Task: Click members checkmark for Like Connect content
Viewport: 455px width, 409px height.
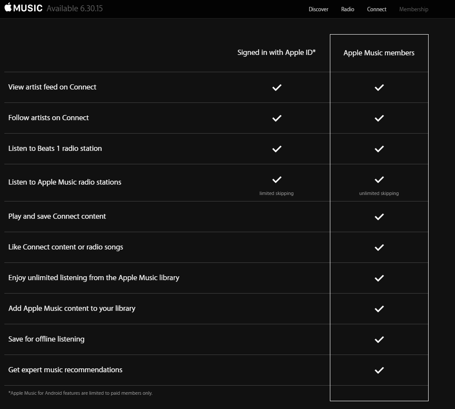Action: (379, 247)
